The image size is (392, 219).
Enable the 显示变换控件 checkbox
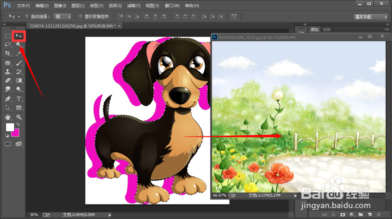click(x=80, y=16)
